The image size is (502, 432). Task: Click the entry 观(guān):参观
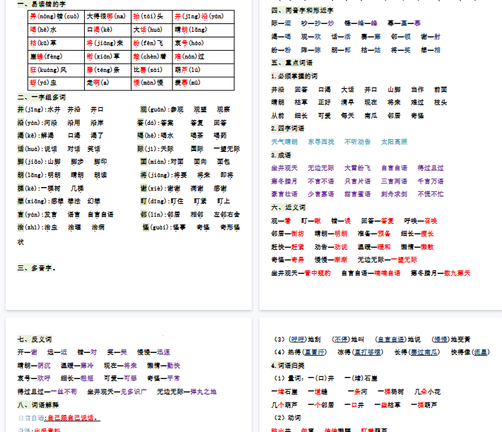tap(162, 109)
